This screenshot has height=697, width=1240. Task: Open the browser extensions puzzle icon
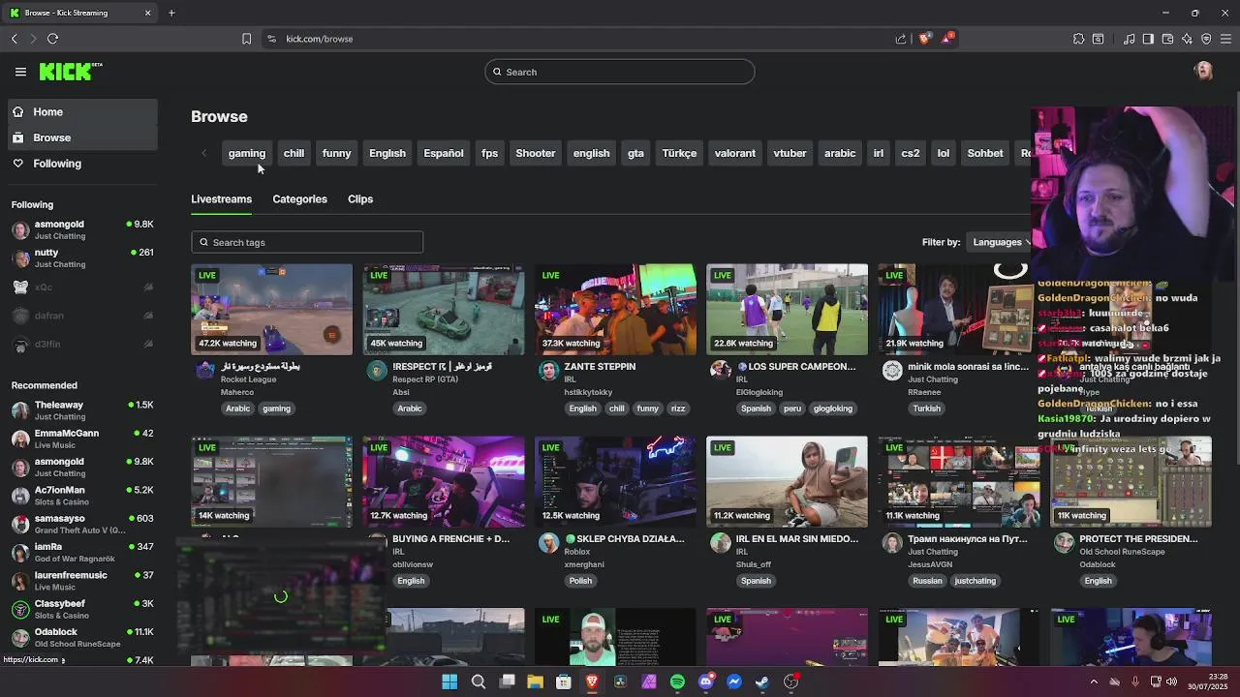pos(1078,39)
